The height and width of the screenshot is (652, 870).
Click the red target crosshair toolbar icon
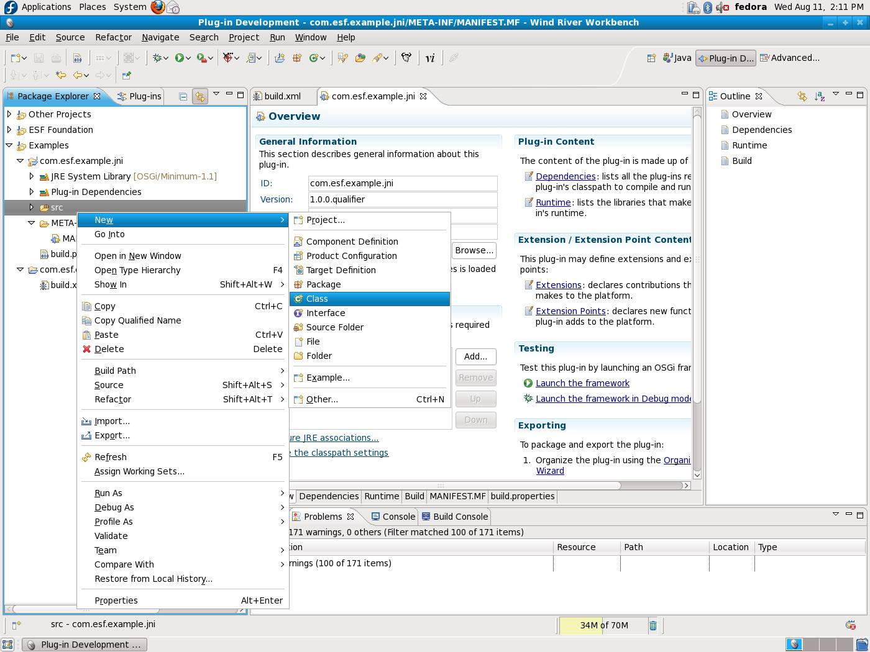coord(228,58)
